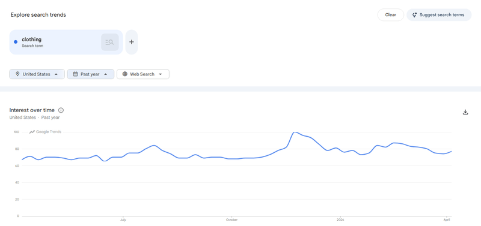481x226 pixels.
Task: Click the 80 value on the y-axis
Action: [17, 149]
